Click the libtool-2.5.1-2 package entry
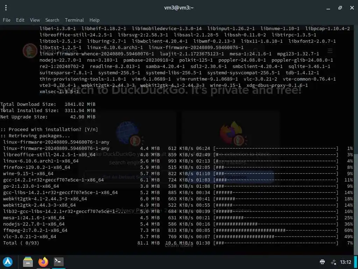 click(x=60, y=41)
